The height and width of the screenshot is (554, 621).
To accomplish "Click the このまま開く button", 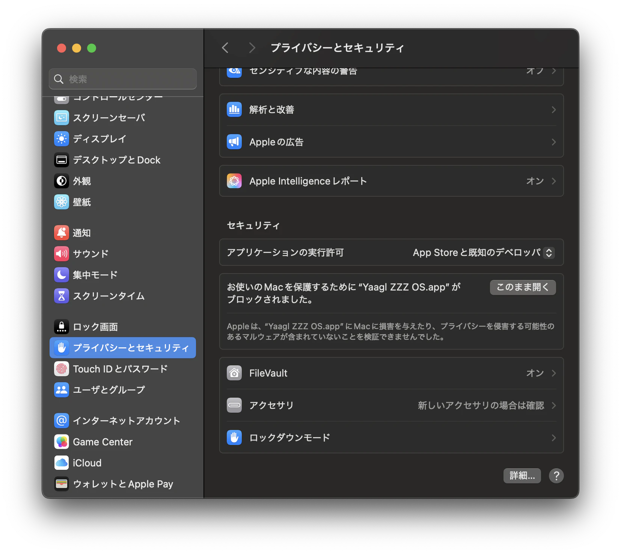I will pos(523,287).
